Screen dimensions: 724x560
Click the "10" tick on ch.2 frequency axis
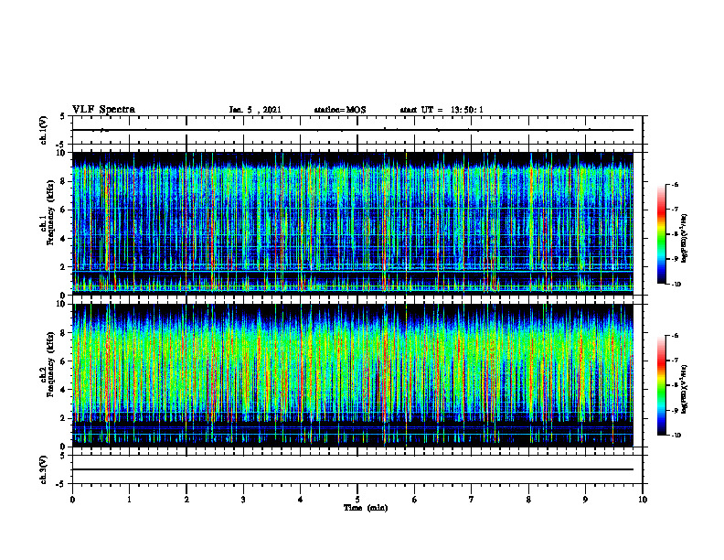click(x=63, y=304)
